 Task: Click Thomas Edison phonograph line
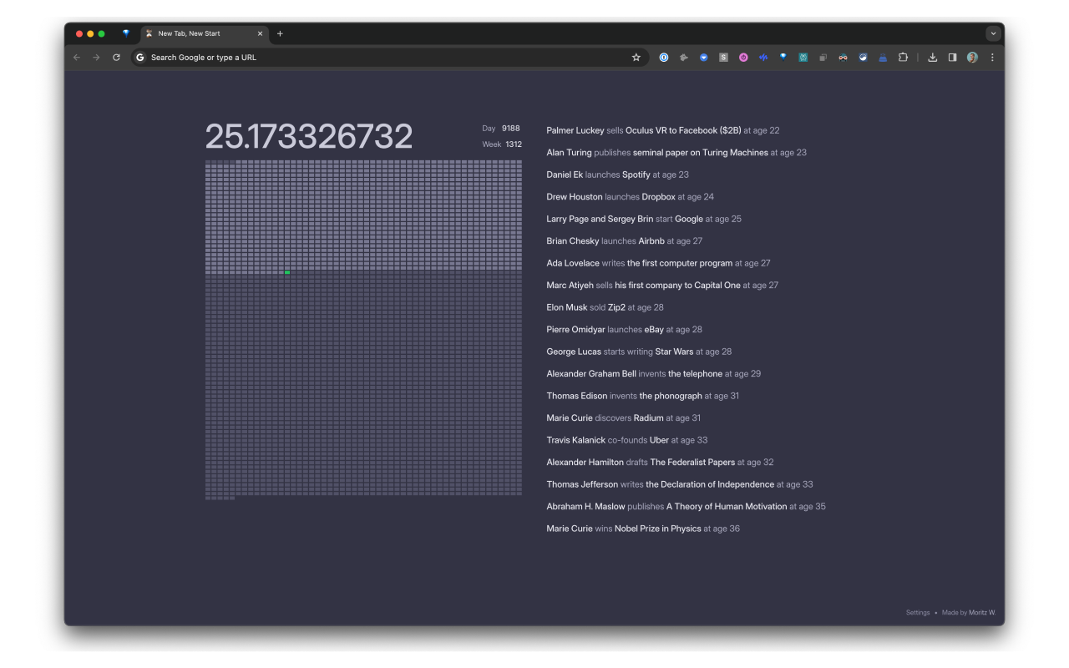click(x=642, y=396)
